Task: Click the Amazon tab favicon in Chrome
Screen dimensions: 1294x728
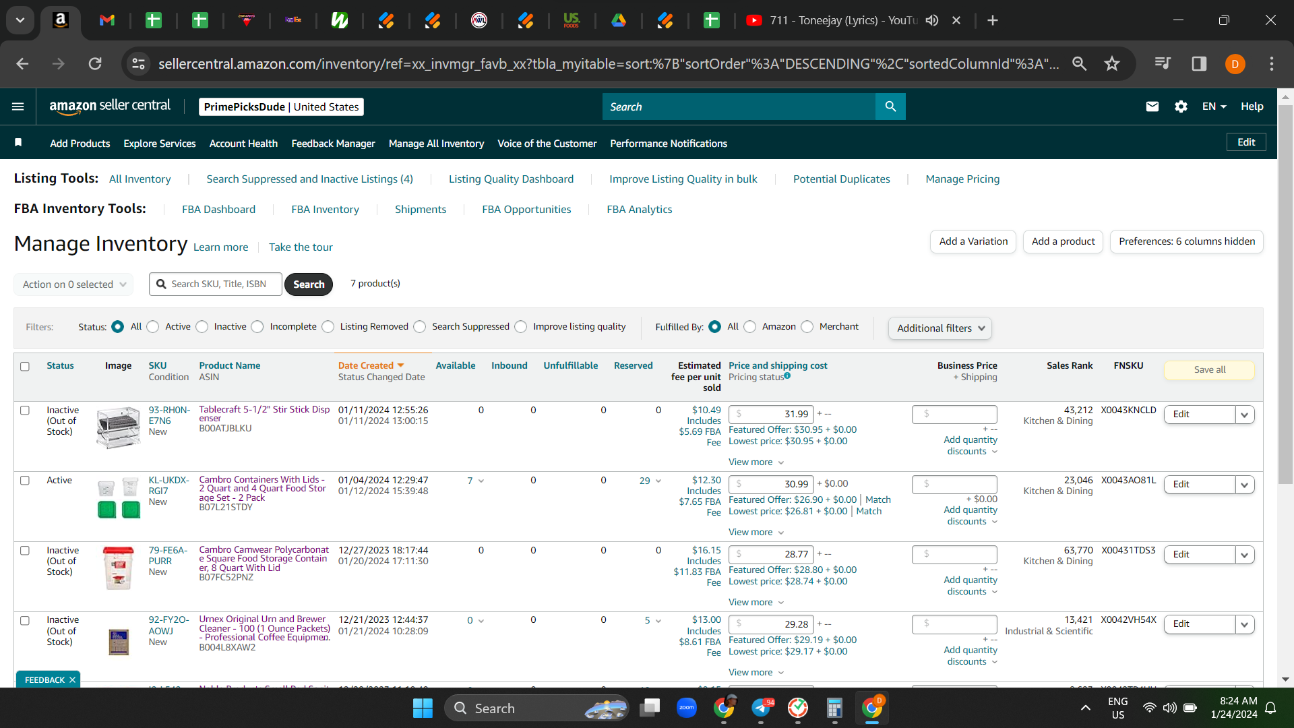Action: coord(61,20)
